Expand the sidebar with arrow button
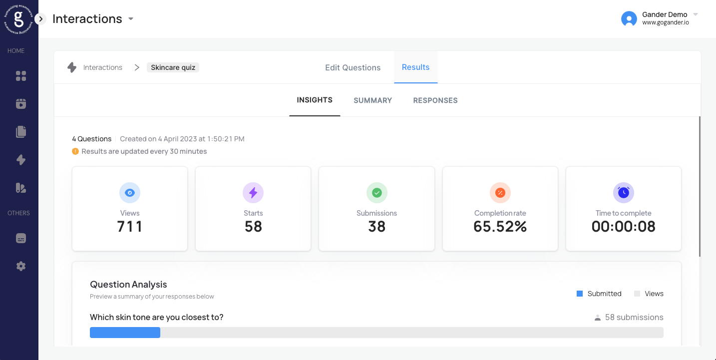This screenshot has height=360, width=716. click(41, 19)
